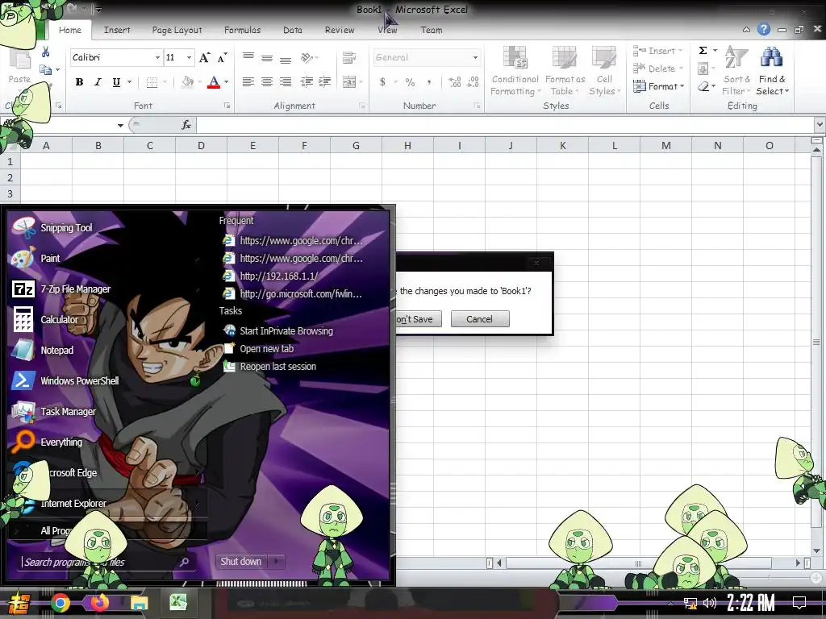Select column header H
The height and width of the screenshot is (619, 826).
tap(407, 145)
